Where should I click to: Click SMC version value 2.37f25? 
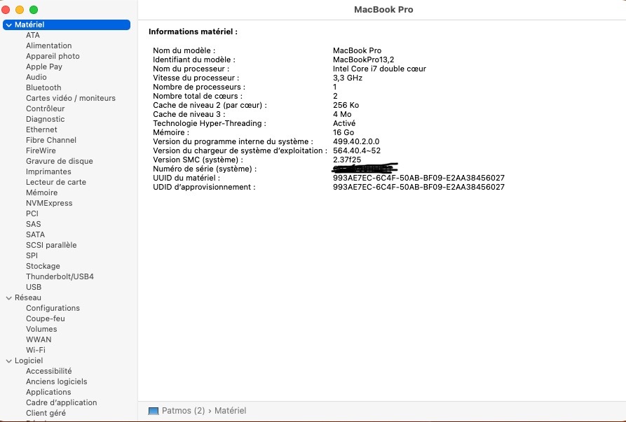pyautogui.click(x=347, y=160)
